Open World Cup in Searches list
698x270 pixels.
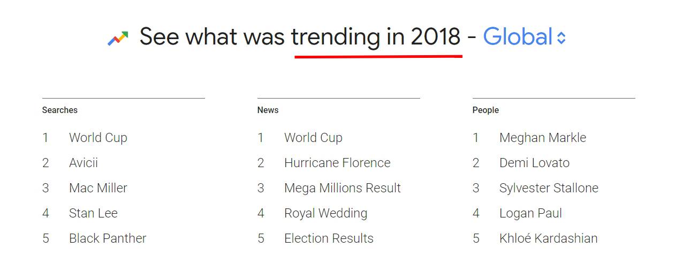coord(98,138)
